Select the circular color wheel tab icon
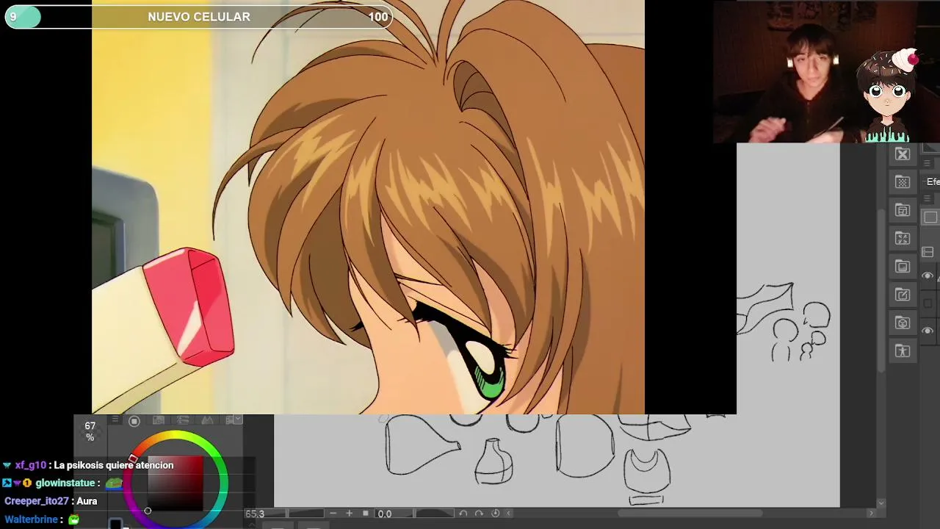 [134, 421]
